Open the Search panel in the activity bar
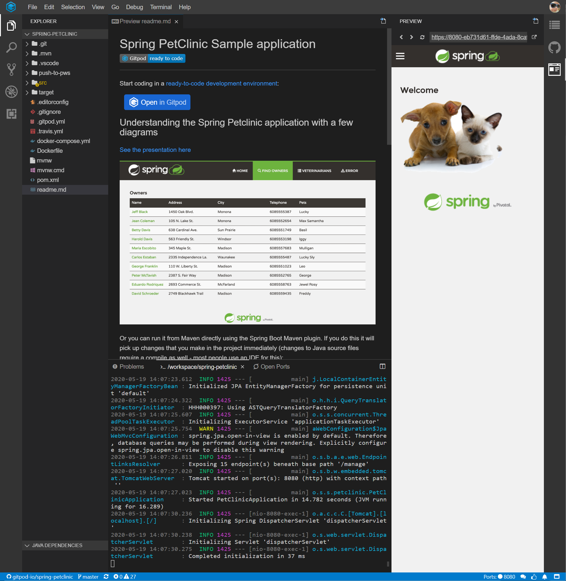Image resolution: width=566 pixels, height=581 pixels. (x=11, y=47)
